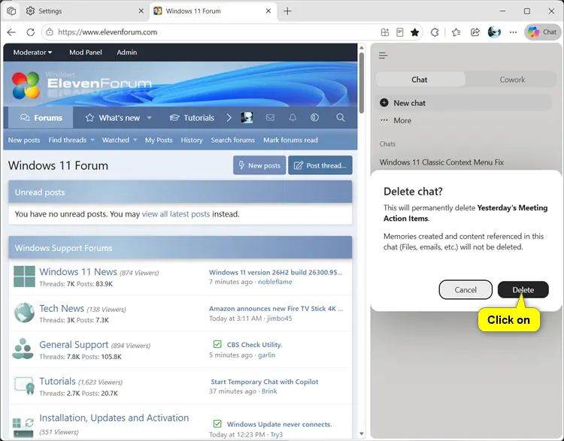Open the Admin menu item
Viewport: 564px width, 441px height.
[126, 53]
